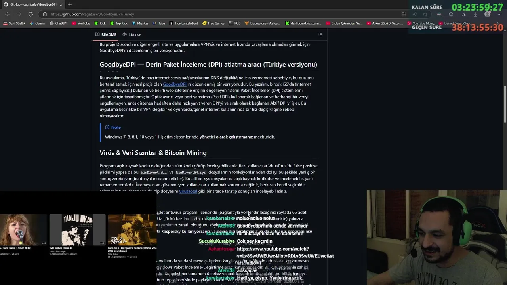Open a new browser tab

(x=70, y=4)
